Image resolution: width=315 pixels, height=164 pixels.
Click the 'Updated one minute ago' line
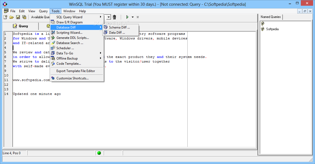37,94
